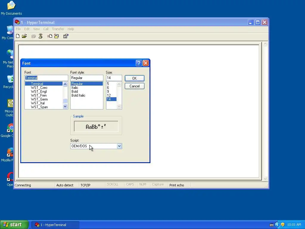The height and width of the screenshot is (229, 305).
Task: Click the Print echo status bar entry
Action: click(177, 185)
